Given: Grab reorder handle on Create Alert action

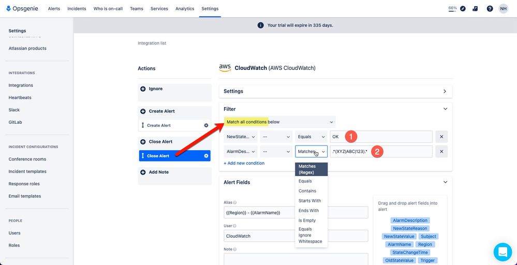Looking at the screenshot, I should click(143, 126).
